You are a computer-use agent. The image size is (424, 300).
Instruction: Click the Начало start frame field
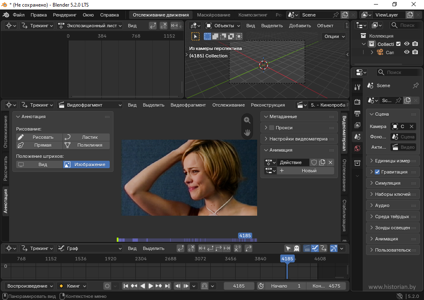(286, 286)
